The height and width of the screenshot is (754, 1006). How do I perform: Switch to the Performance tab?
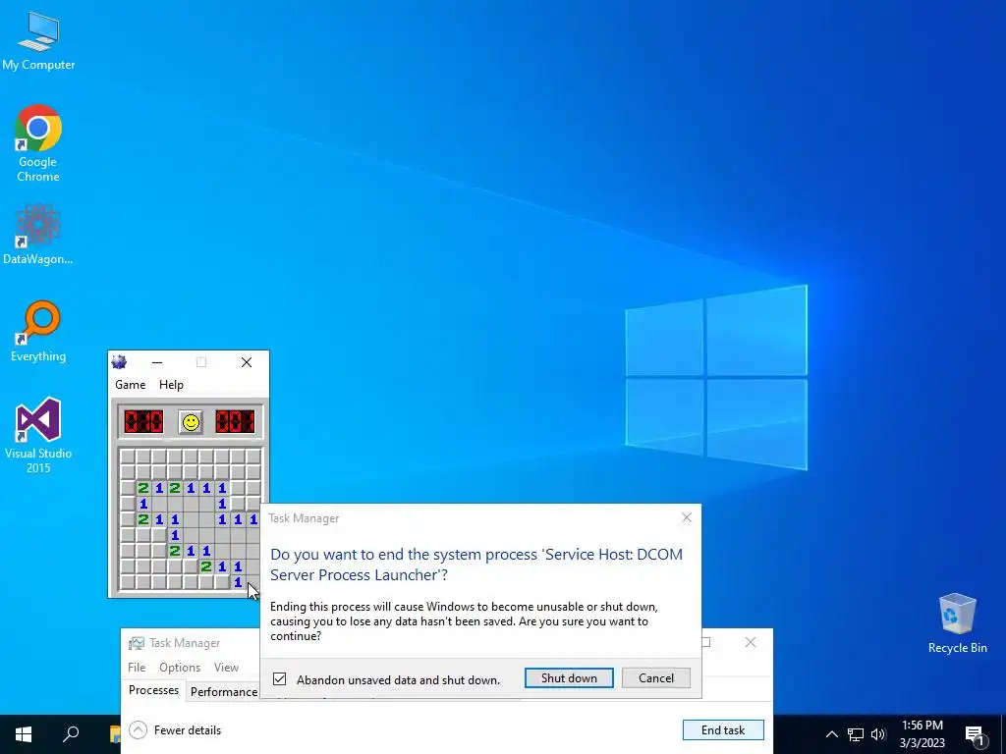point(223,692)
